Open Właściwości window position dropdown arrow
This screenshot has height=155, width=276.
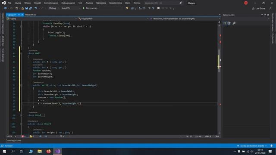point(262,15)
